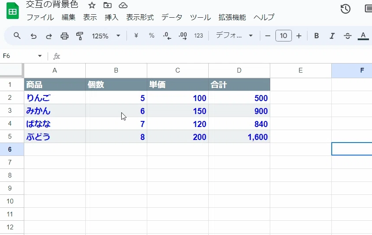The height and width of the screenshot is (235, 372).
Task: Undo the last action
Action: pyautogui.click(x=33, y=36)
